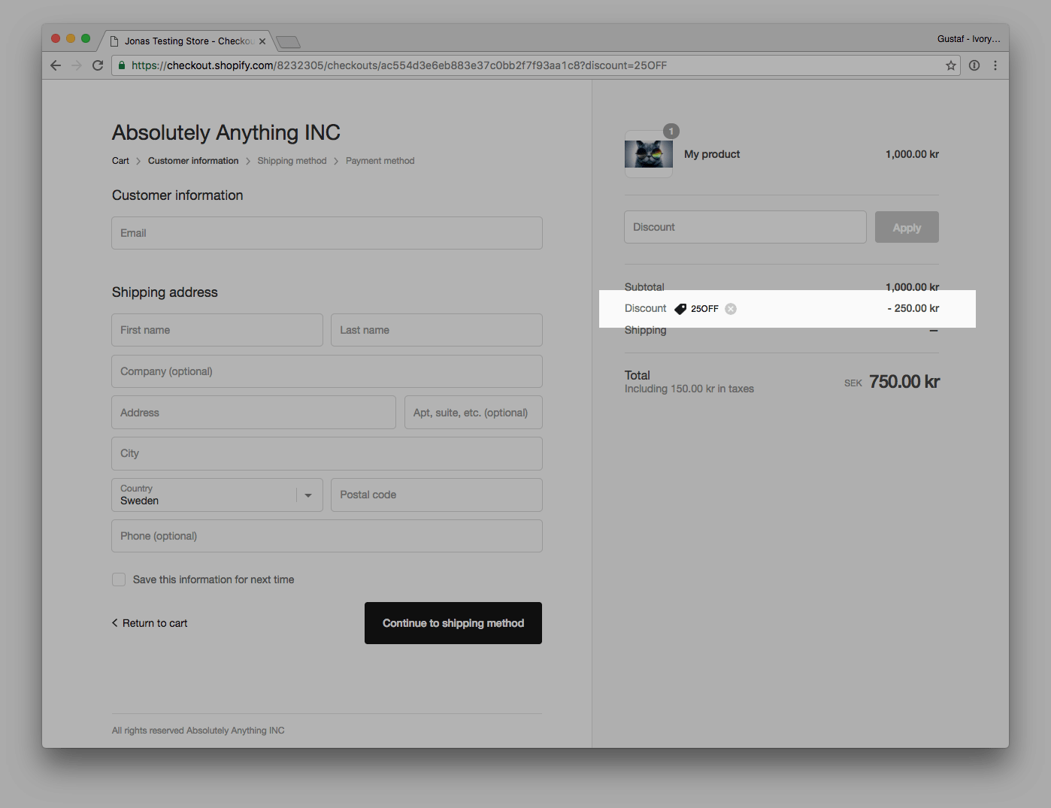Click the Postal code field
1051x808 pixels.
[437, 495]
